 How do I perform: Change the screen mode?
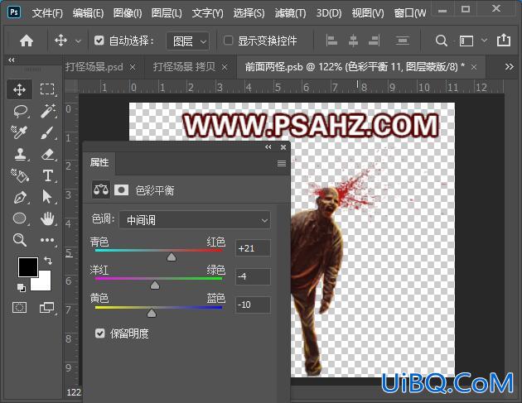(47, 307)
